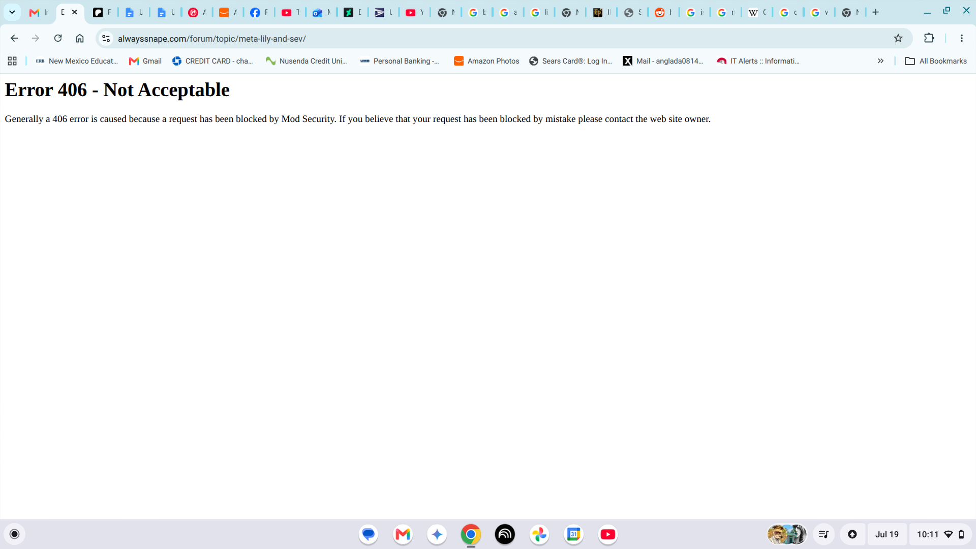Click the Error 406 - Not Acceptable heading

click(117, 90)
